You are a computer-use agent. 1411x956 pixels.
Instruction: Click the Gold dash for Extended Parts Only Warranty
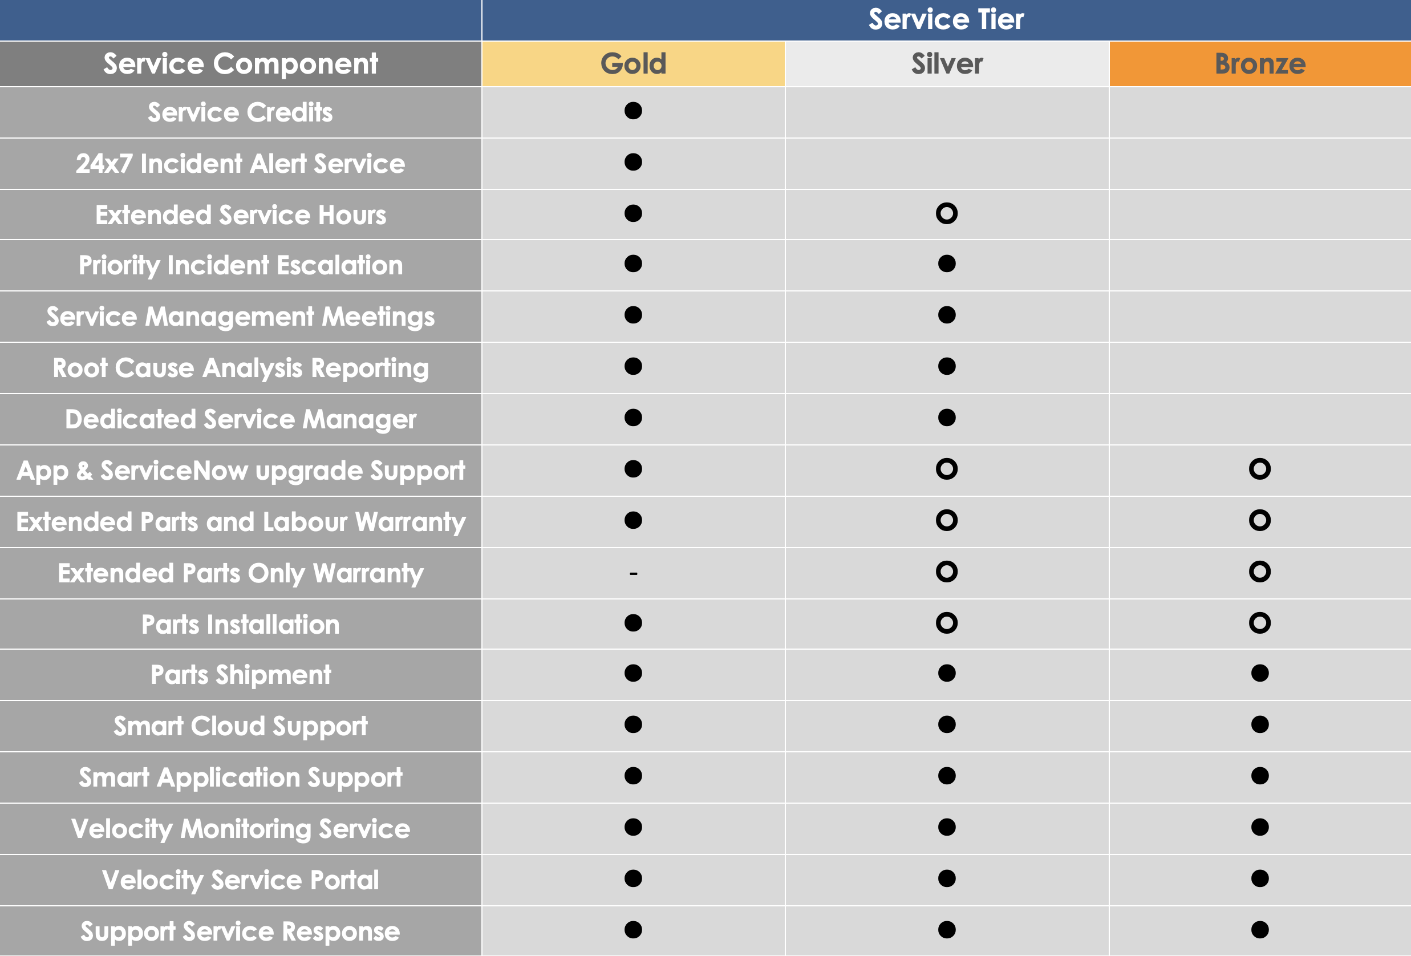pyautogui.click(x=633, y=573)
